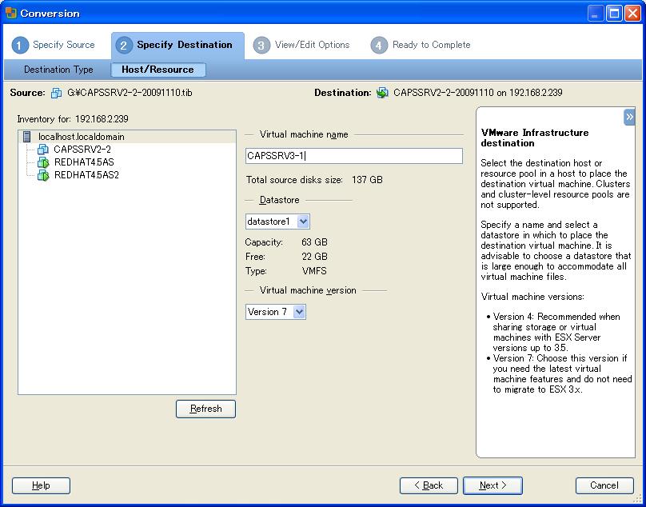The height and width of the screenshot is (507, 646).
Task: Click Next to continue
Action: click(492, 485)
